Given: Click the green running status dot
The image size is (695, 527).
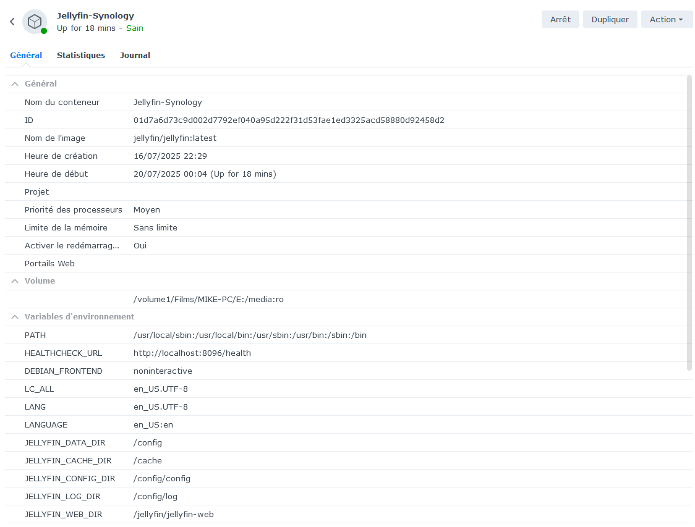Looking at the screenshot, I should point(44,31).
